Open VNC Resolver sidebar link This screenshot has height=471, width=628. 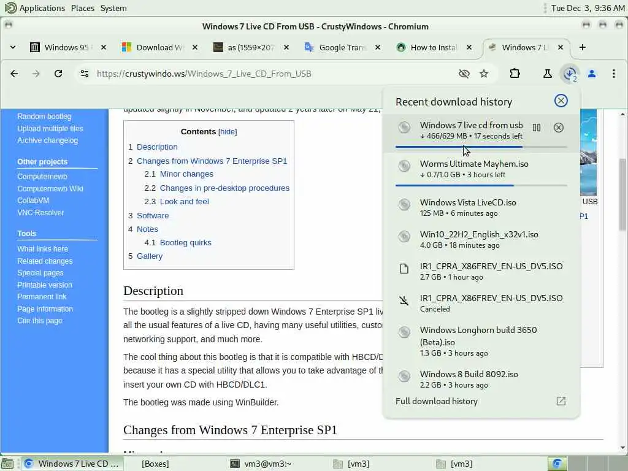point(40,213)
